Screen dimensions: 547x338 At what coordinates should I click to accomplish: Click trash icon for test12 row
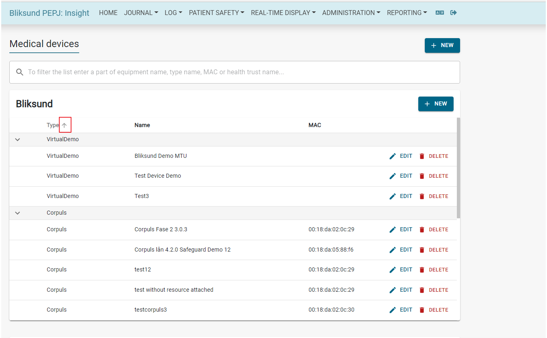click(422, 270)
